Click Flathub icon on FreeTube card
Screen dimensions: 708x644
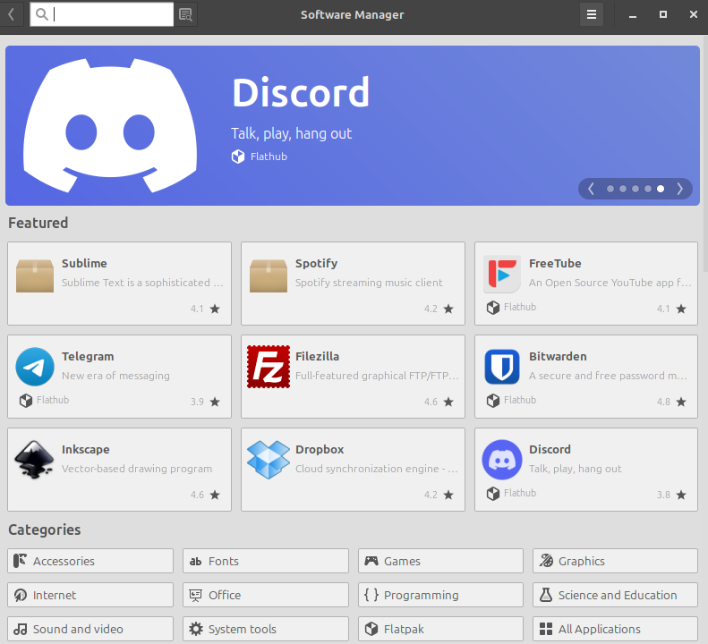tap(493, 308)
